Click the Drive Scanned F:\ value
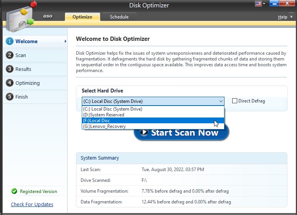The width and height of the screenshot is (297, 215). coord(144,180)
